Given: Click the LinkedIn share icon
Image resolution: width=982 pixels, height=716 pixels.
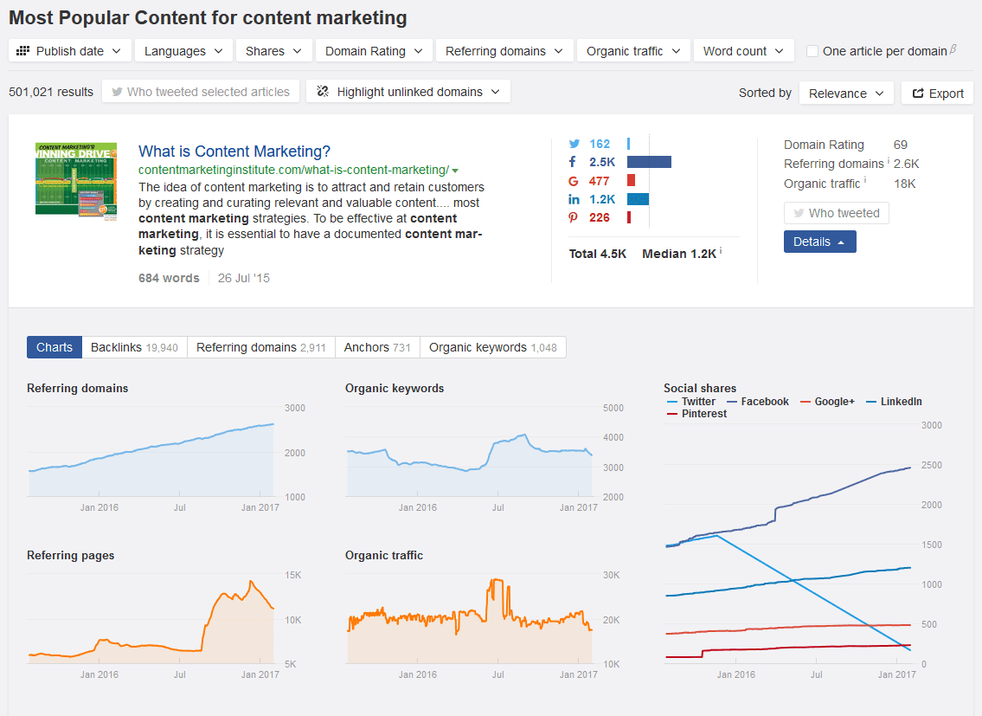Looking at the screenshot, I should tap(574, 199).
